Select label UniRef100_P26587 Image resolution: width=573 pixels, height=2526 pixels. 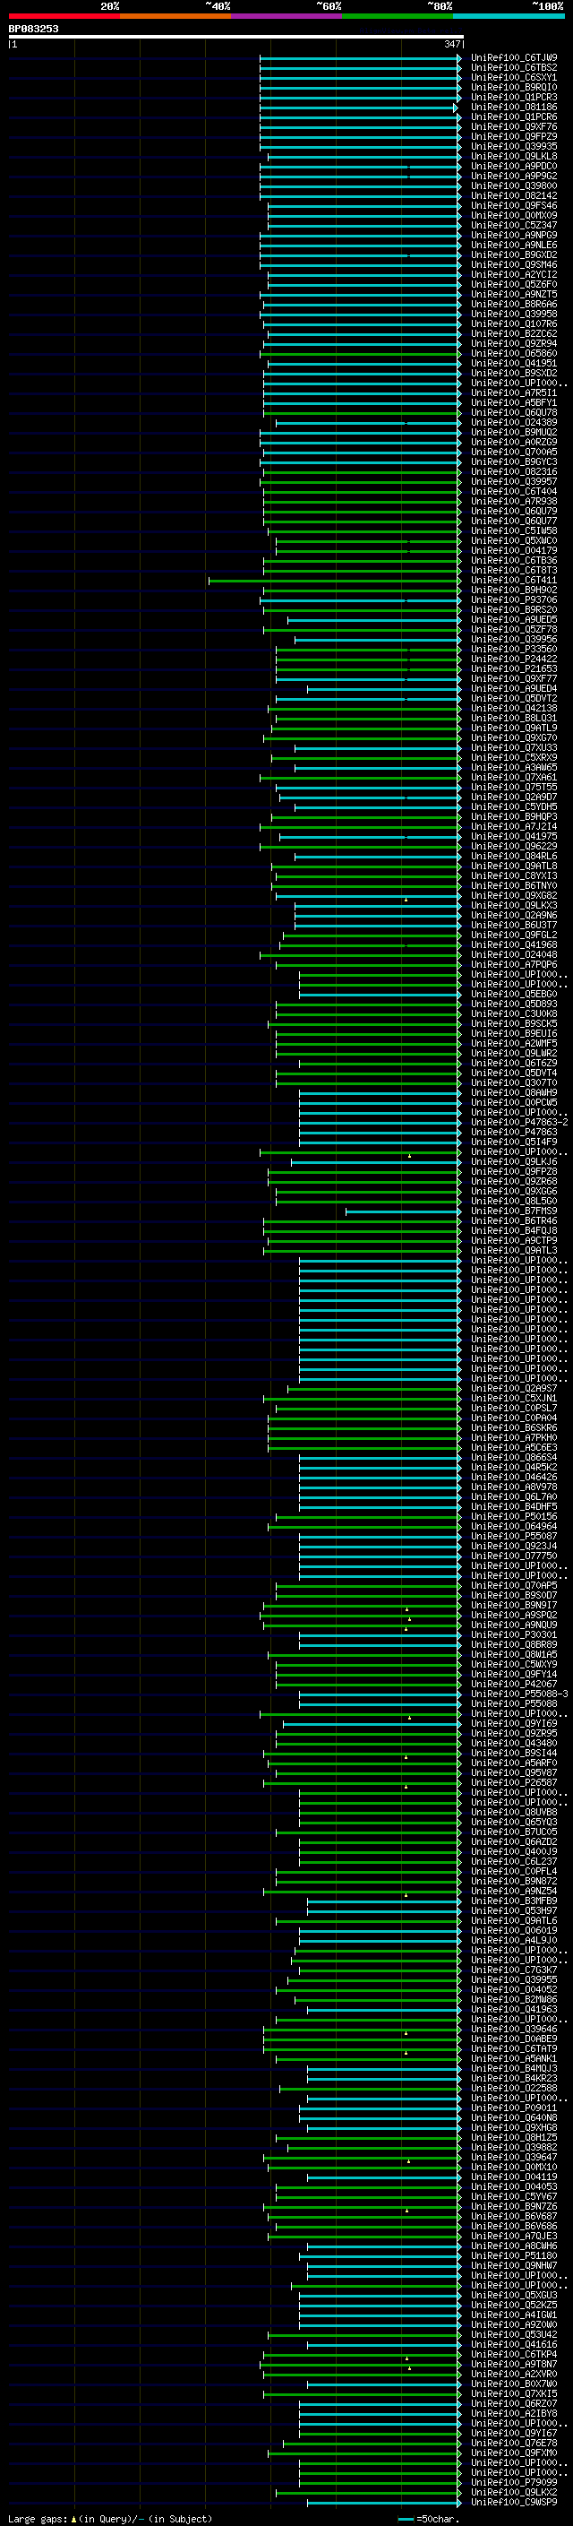(x=514, y=1782)
